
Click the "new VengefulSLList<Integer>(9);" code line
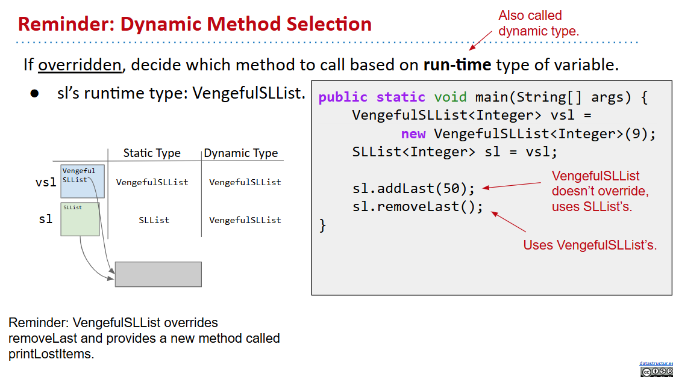pos(528,133)
